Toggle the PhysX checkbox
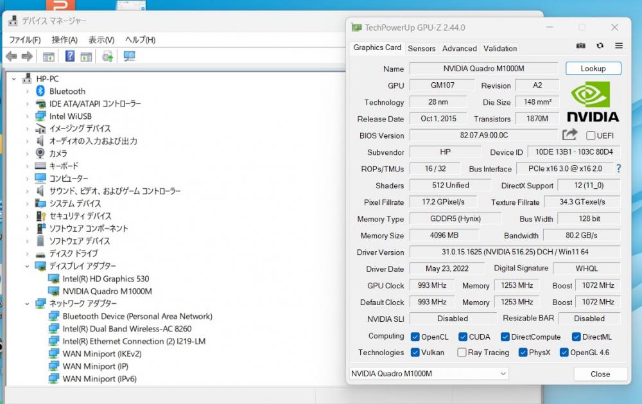642x404 pixels. [x=523, y=353]
